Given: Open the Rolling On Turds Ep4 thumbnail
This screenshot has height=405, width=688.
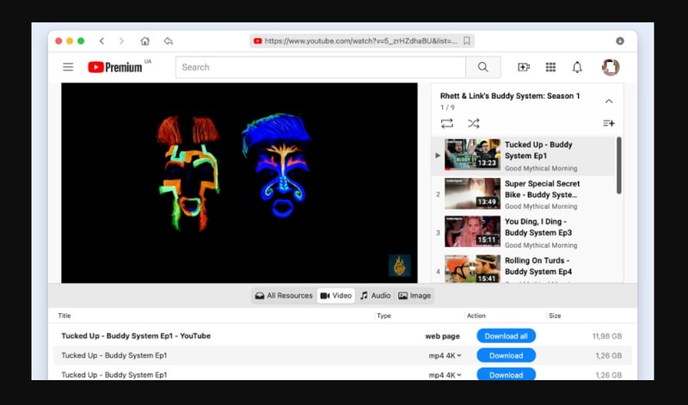Looking at the screenshot, I should point(472,268).
